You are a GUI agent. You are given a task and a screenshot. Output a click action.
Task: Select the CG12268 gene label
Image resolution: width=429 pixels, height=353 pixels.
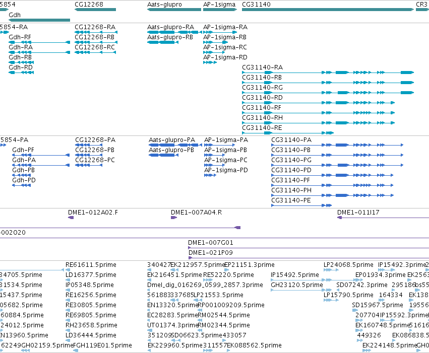89,5
